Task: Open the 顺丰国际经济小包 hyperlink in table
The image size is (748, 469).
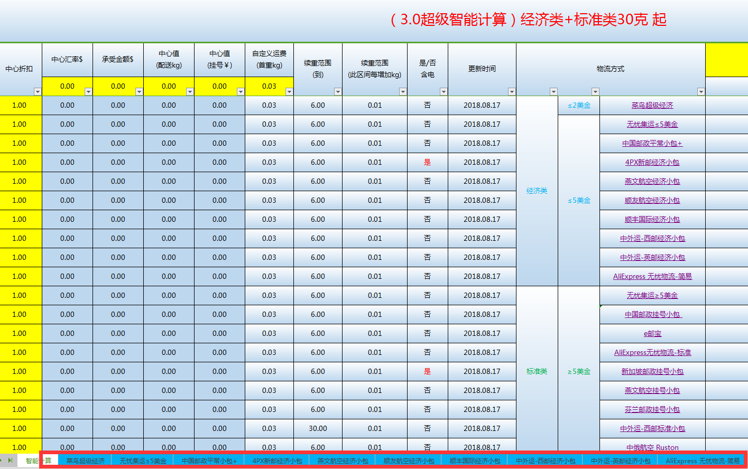Action: [x=652, y=220]
